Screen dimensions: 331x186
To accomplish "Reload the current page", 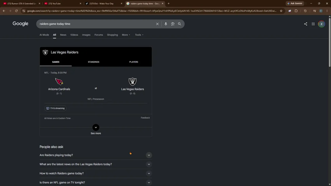I will pyautogui.click(x=16, y=11).
